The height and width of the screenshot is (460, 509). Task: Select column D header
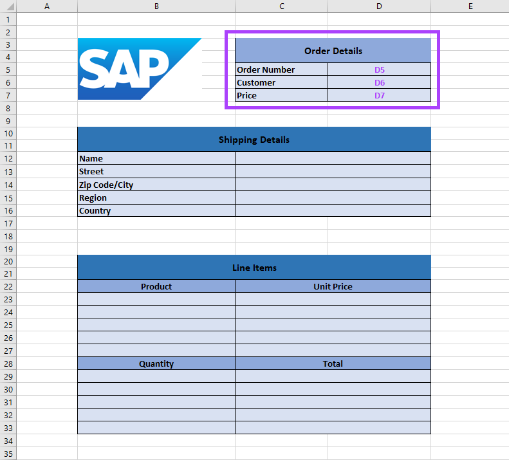tap(379, 6)
